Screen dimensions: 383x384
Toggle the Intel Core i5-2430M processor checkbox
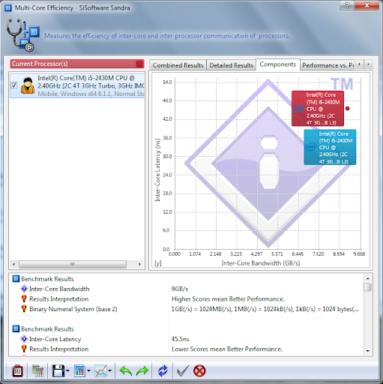click(x=14, y=85)
